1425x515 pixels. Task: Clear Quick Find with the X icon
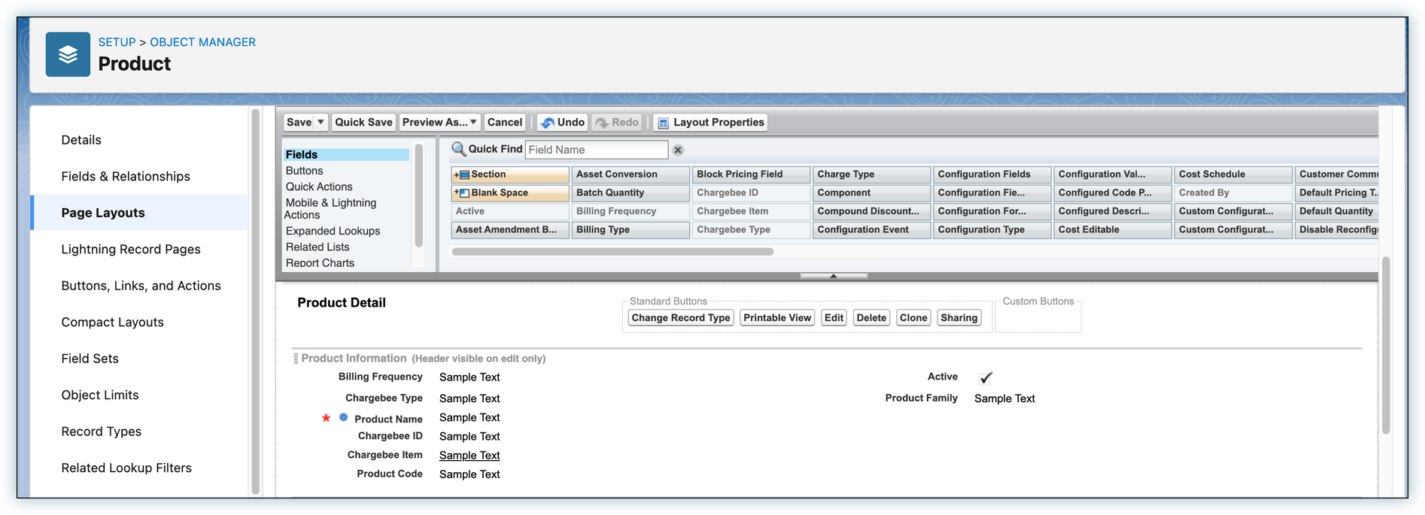(x=678, y=150)
